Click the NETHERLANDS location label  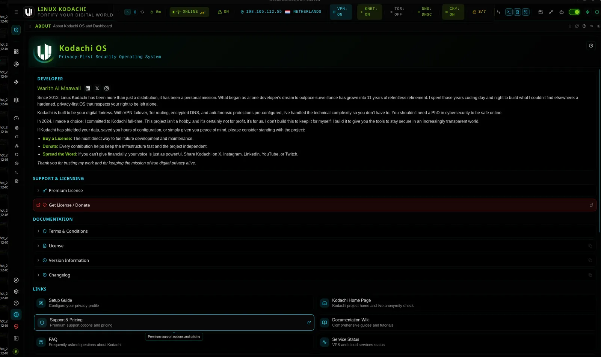[307, 12]
